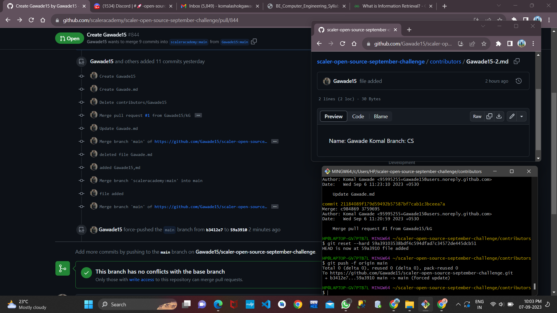The image size is (557, 313).
Task: Open the 'write access' link
Action: click(141, 280)
